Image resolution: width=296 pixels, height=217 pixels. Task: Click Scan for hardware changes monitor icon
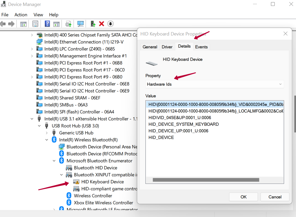(x=81, y=24)
